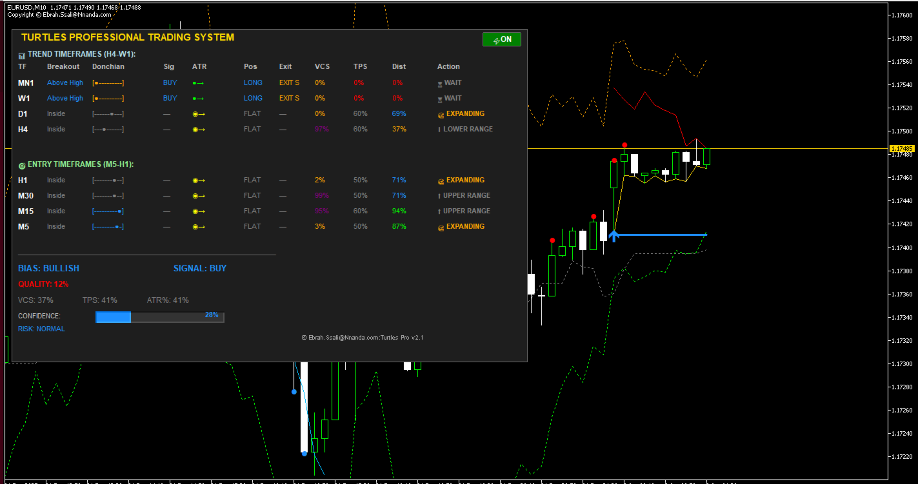The height and width of the screenshot is (484, 918).
Task: Select the M15 timeframe row label
Action: pyautogui.click(x=26, y=211)
